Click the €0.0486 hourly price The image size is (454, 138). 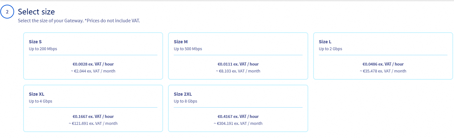tap(383, 64)
